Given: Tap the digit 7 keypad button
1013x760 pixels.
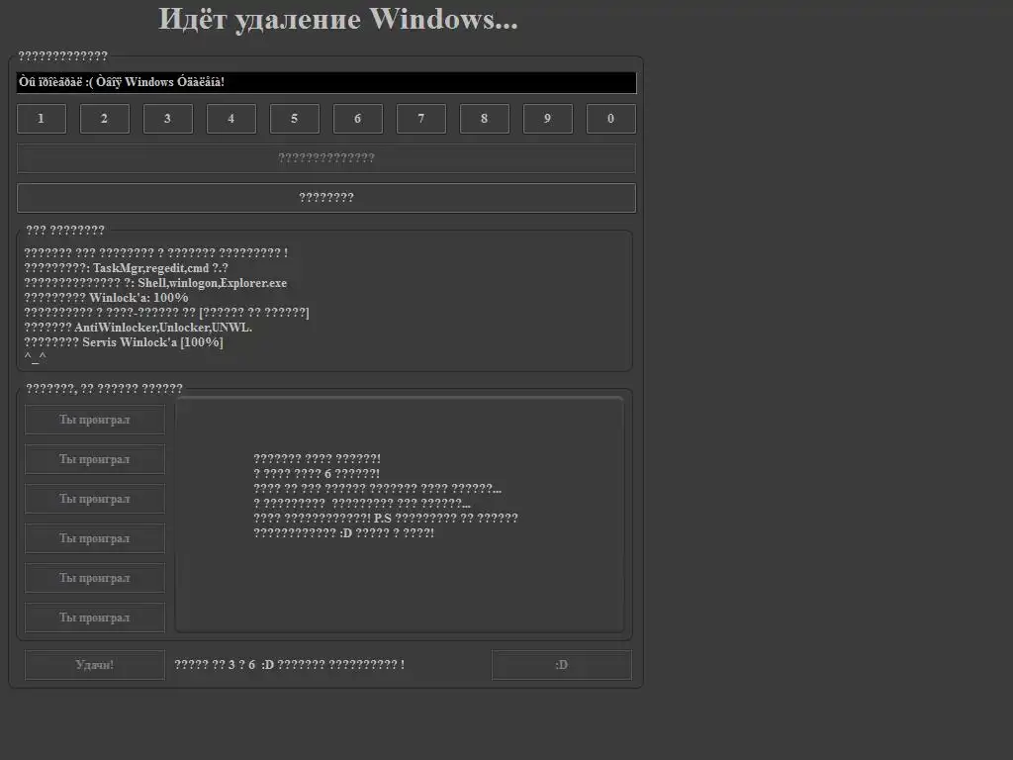Looking at the screenshot, I should (x=421, y=119).
